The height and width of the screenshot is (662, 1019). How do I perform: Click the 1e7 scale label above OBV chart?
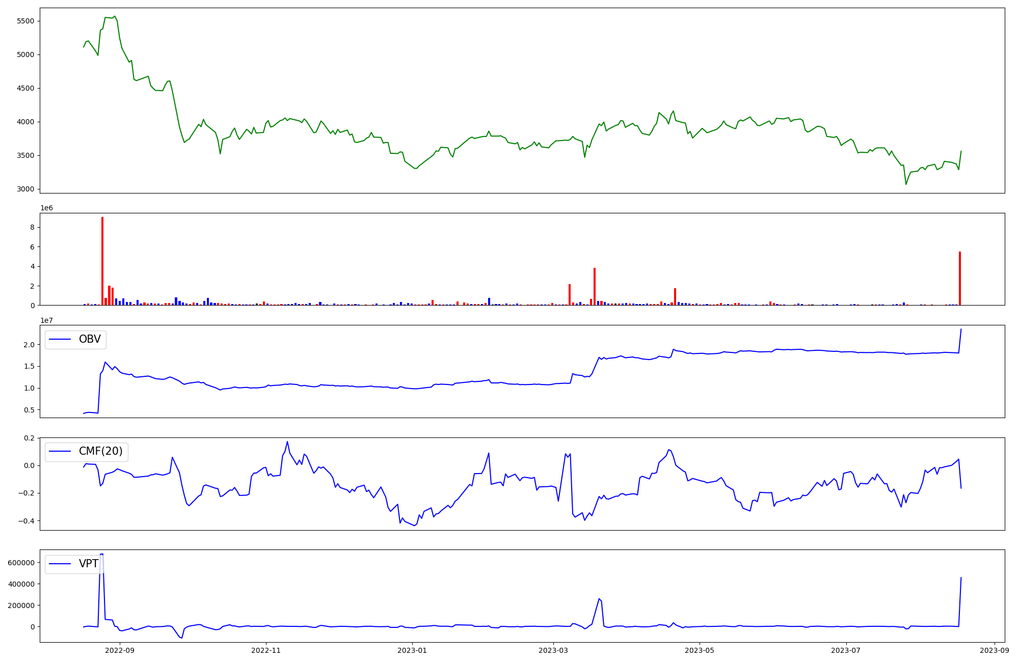click(47, 320)
